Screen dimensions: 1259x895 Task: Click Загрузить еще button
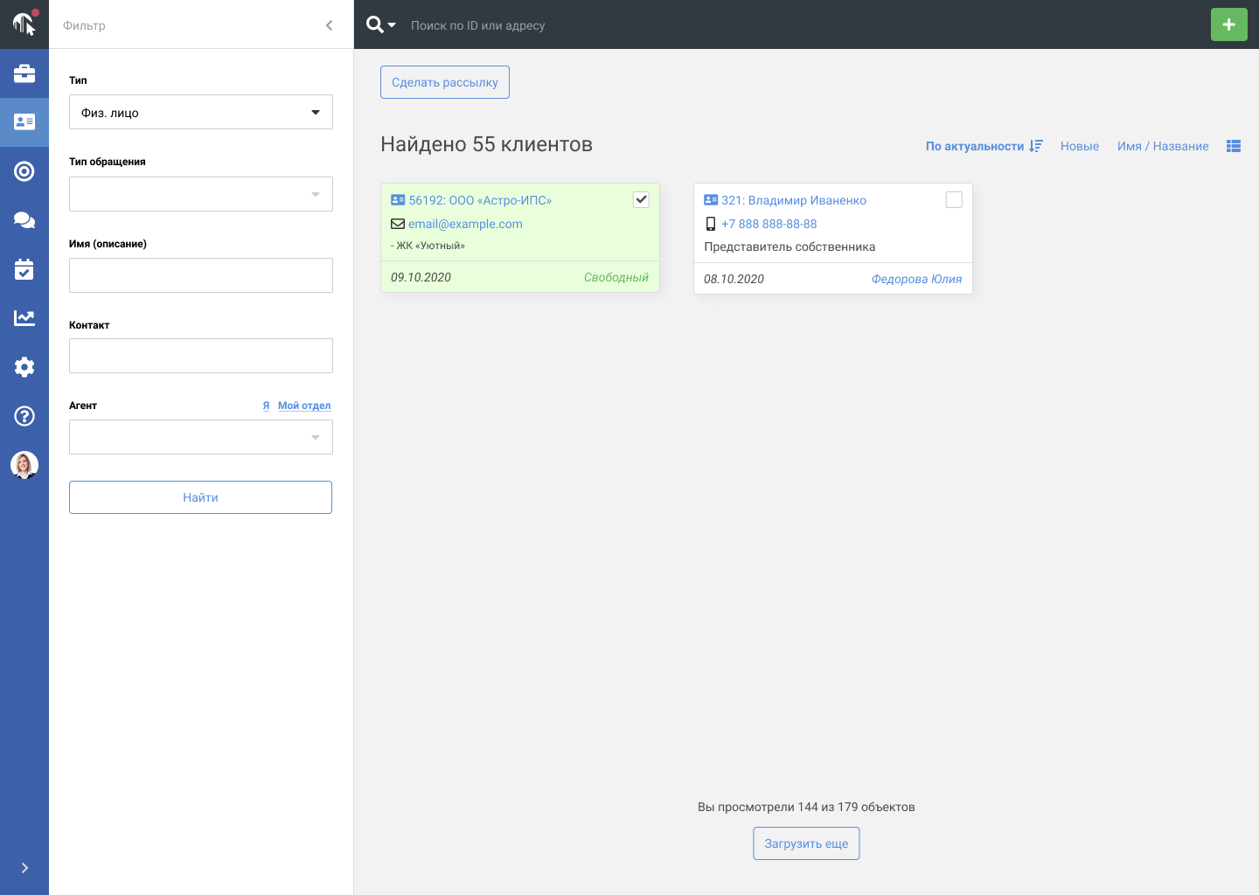(806, 843)
